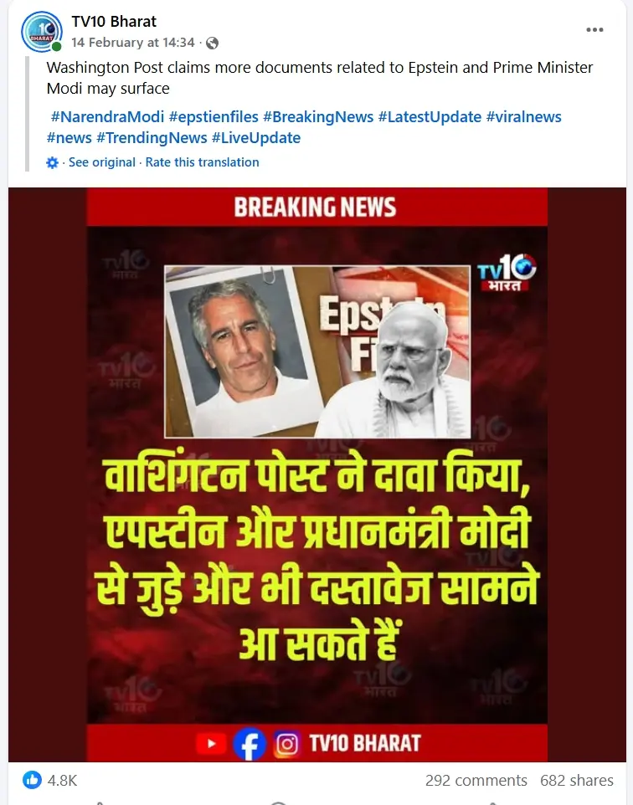
Task: Click Rate this translation link
Action: tap(202, 162)
